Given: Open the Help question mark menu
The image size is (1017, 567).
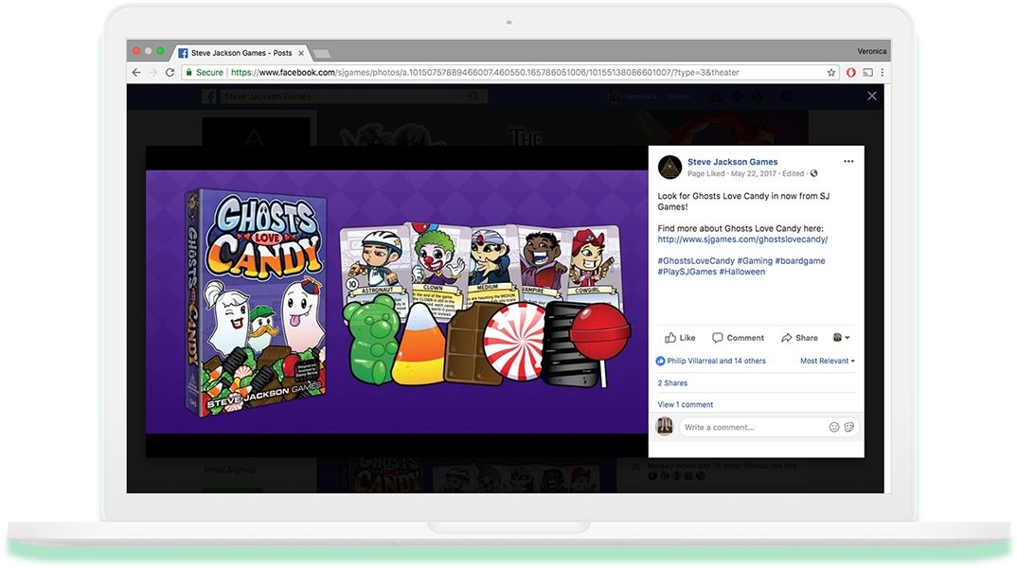Looking at the screenshot, I should click(x=786, y=96).
